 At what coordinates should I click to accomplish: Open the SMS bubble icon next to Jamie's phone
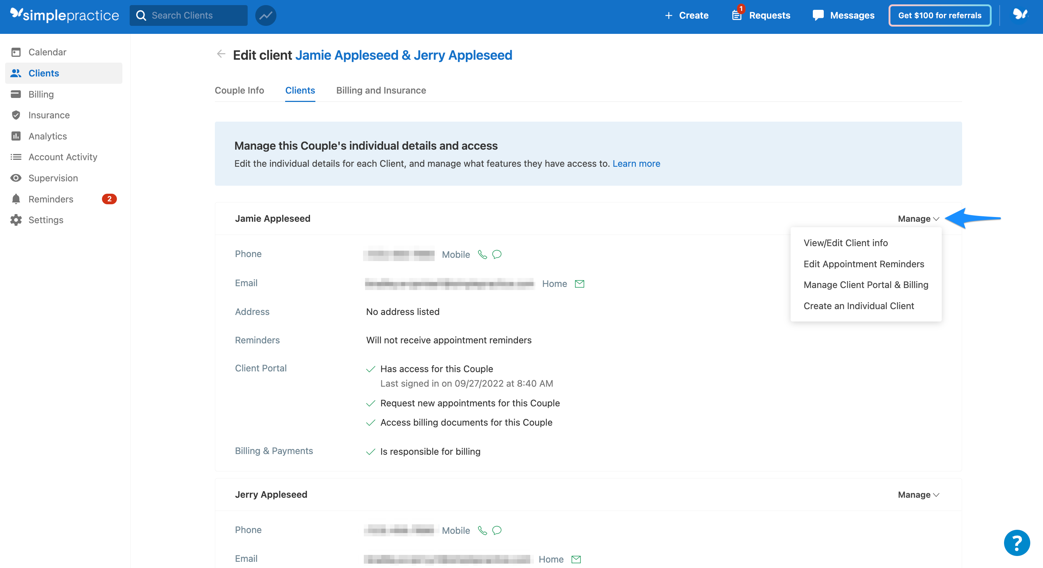tap(497, 254)
